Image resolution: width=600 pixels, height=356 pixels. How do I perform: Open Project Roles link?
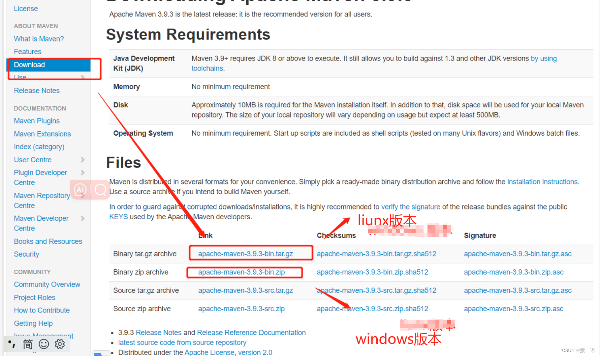coord(35,297)
